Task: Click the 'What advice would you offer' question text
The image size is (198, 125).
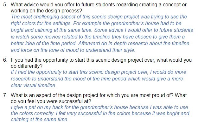Action: tap(99, 5)
